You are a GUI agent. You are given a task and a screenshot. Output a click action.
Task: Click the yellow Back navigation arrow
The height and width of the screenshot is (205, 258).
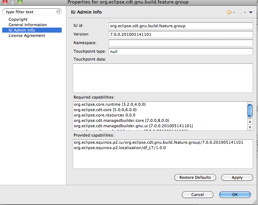pos(229,12)
